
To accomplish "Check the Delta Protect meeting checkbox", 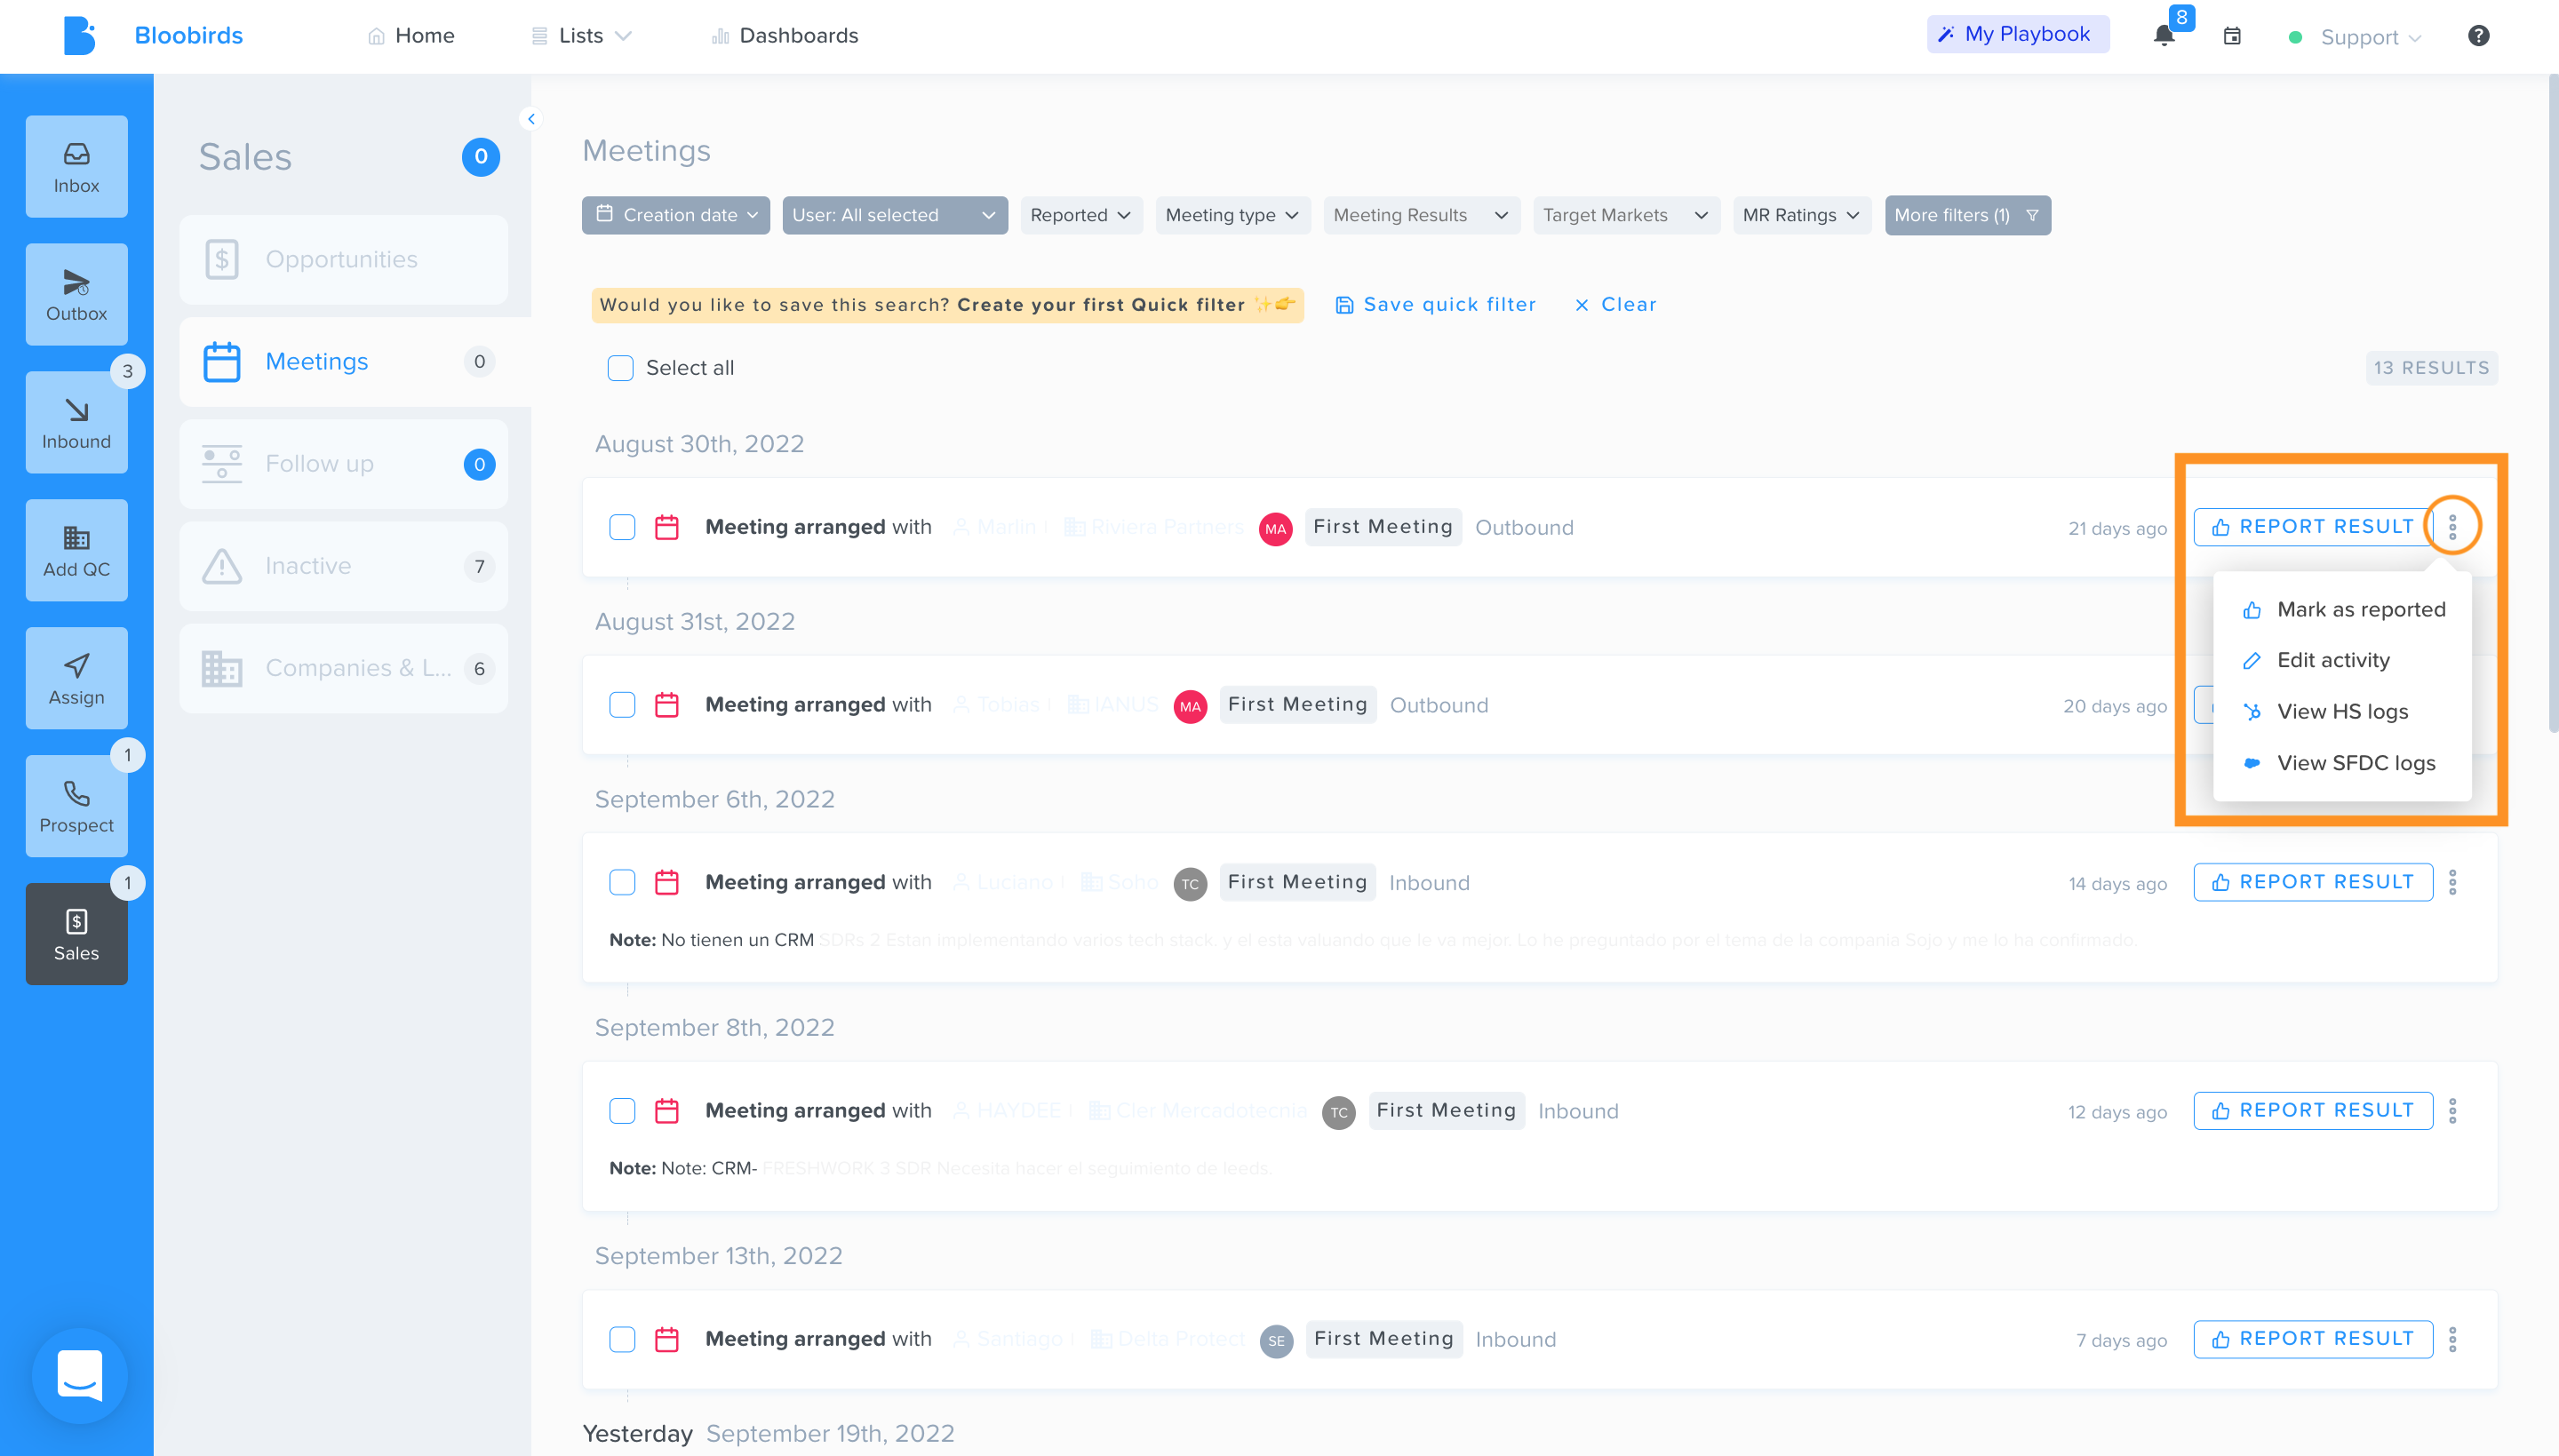I will click(622, 1339).
